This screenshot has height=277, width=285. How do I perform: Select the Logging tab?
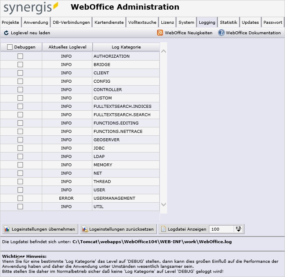(x=207, y=23)
